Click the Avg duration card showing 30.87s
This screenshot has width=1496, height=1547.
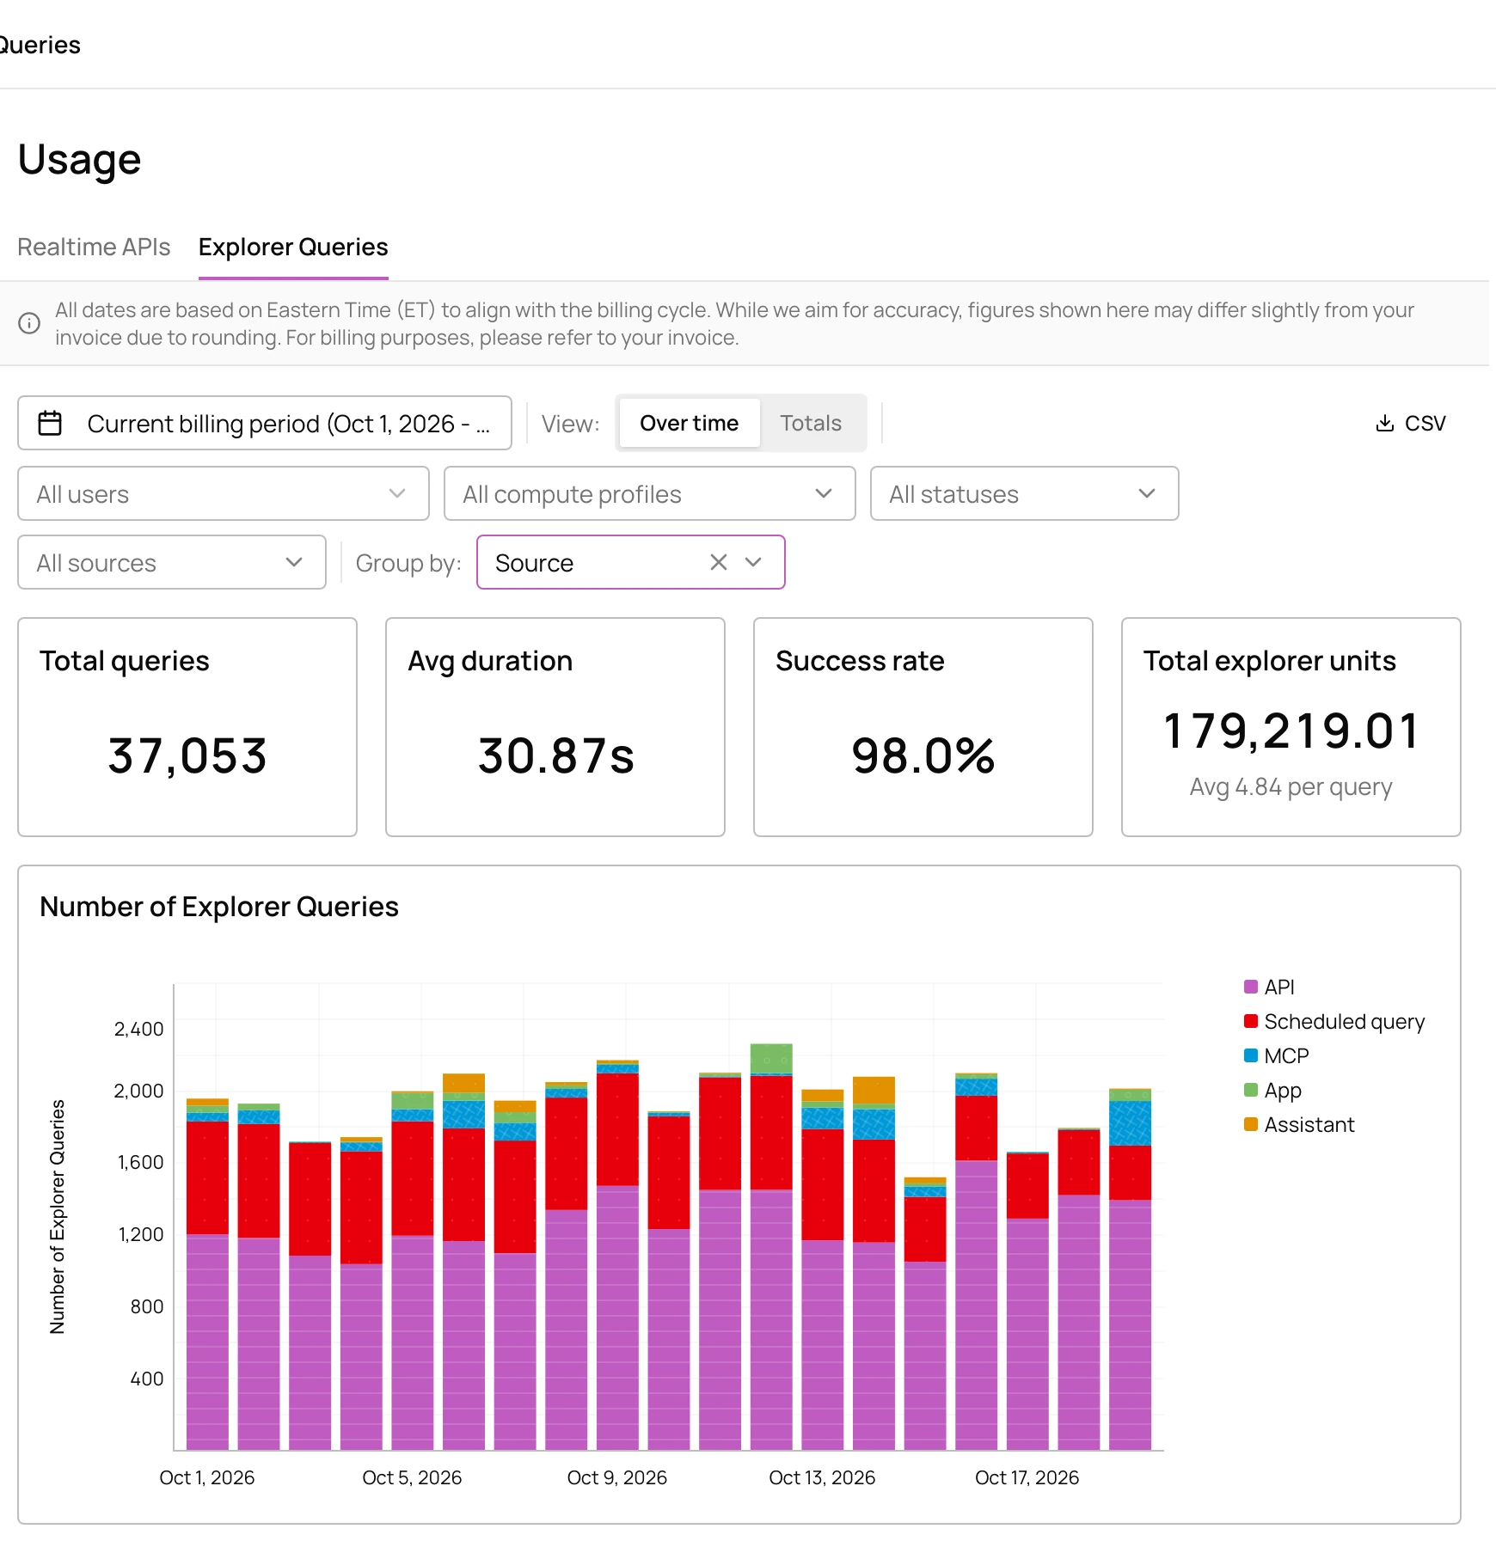555,727
